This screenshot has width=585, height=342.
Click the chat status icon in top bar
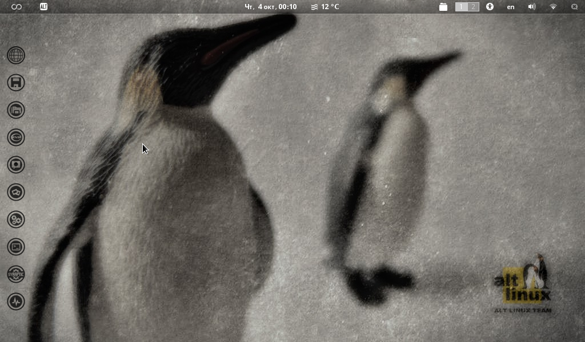575,7
